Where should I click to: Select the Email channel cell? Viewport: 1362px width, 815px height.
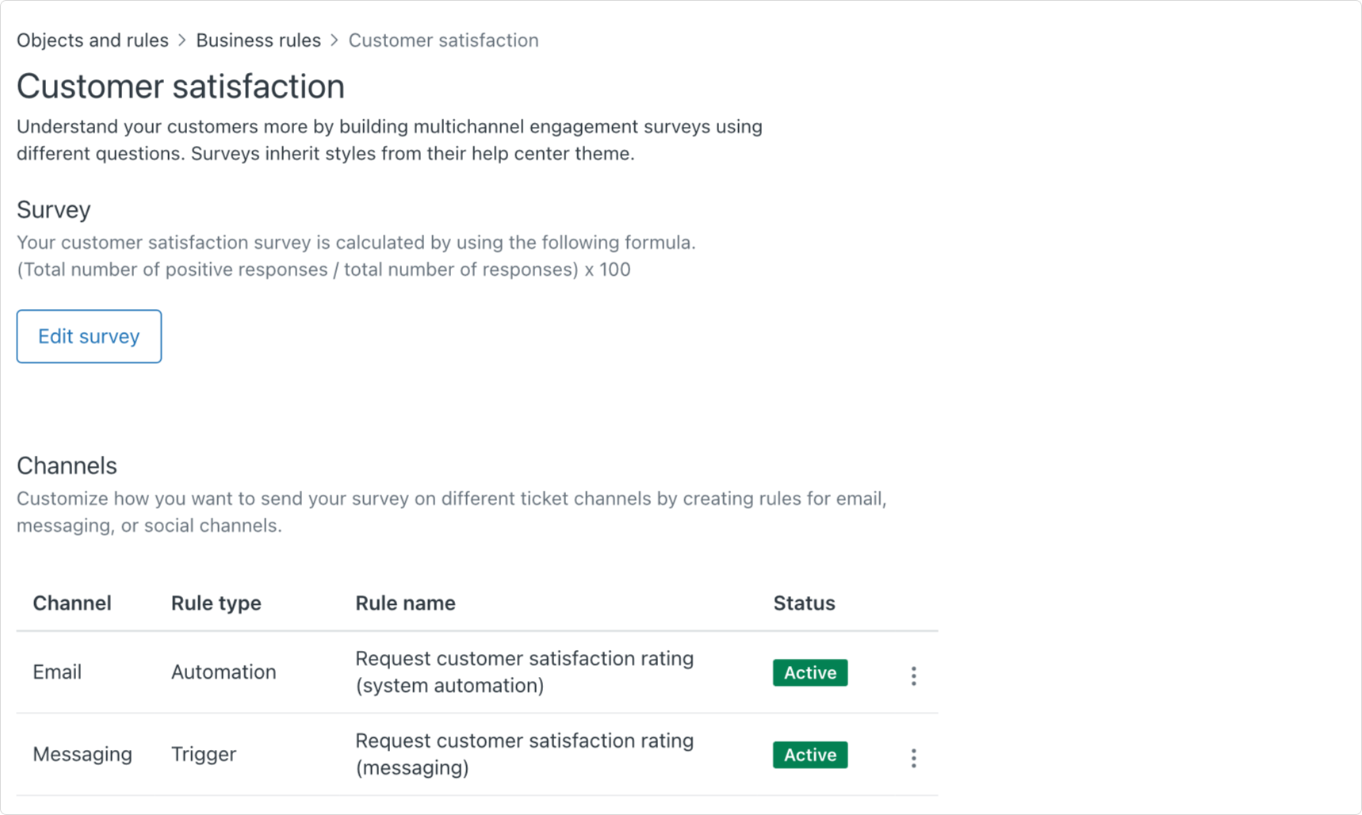tap(57, 672)
